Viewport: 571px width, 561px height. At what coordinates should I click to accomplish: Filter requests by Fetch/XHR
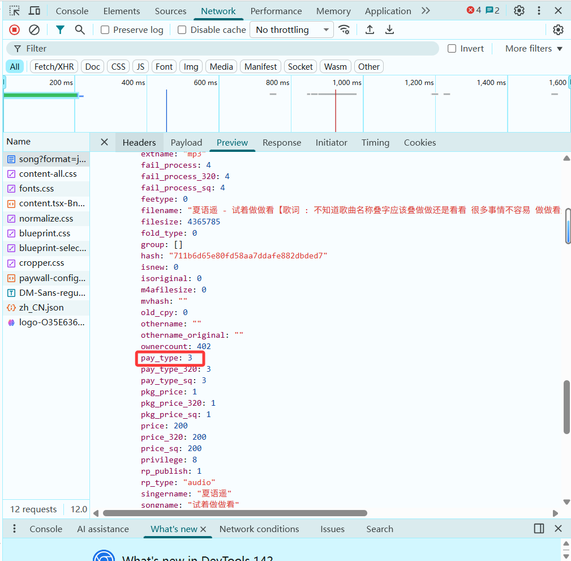click(x=54, y=67)
